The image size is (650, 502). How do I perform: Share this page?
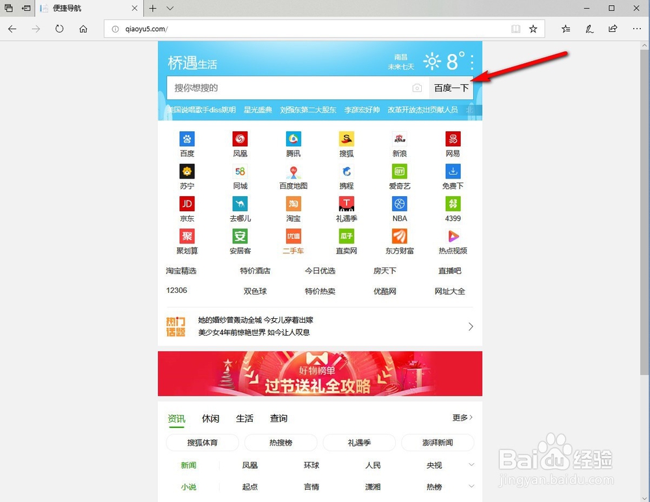coord(613,29)
